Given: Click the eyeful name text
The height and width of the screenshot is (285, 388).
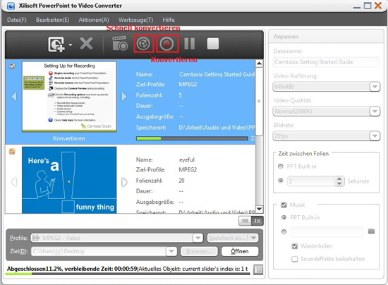Looking at the screenshot, I should (x=187, y=160).
